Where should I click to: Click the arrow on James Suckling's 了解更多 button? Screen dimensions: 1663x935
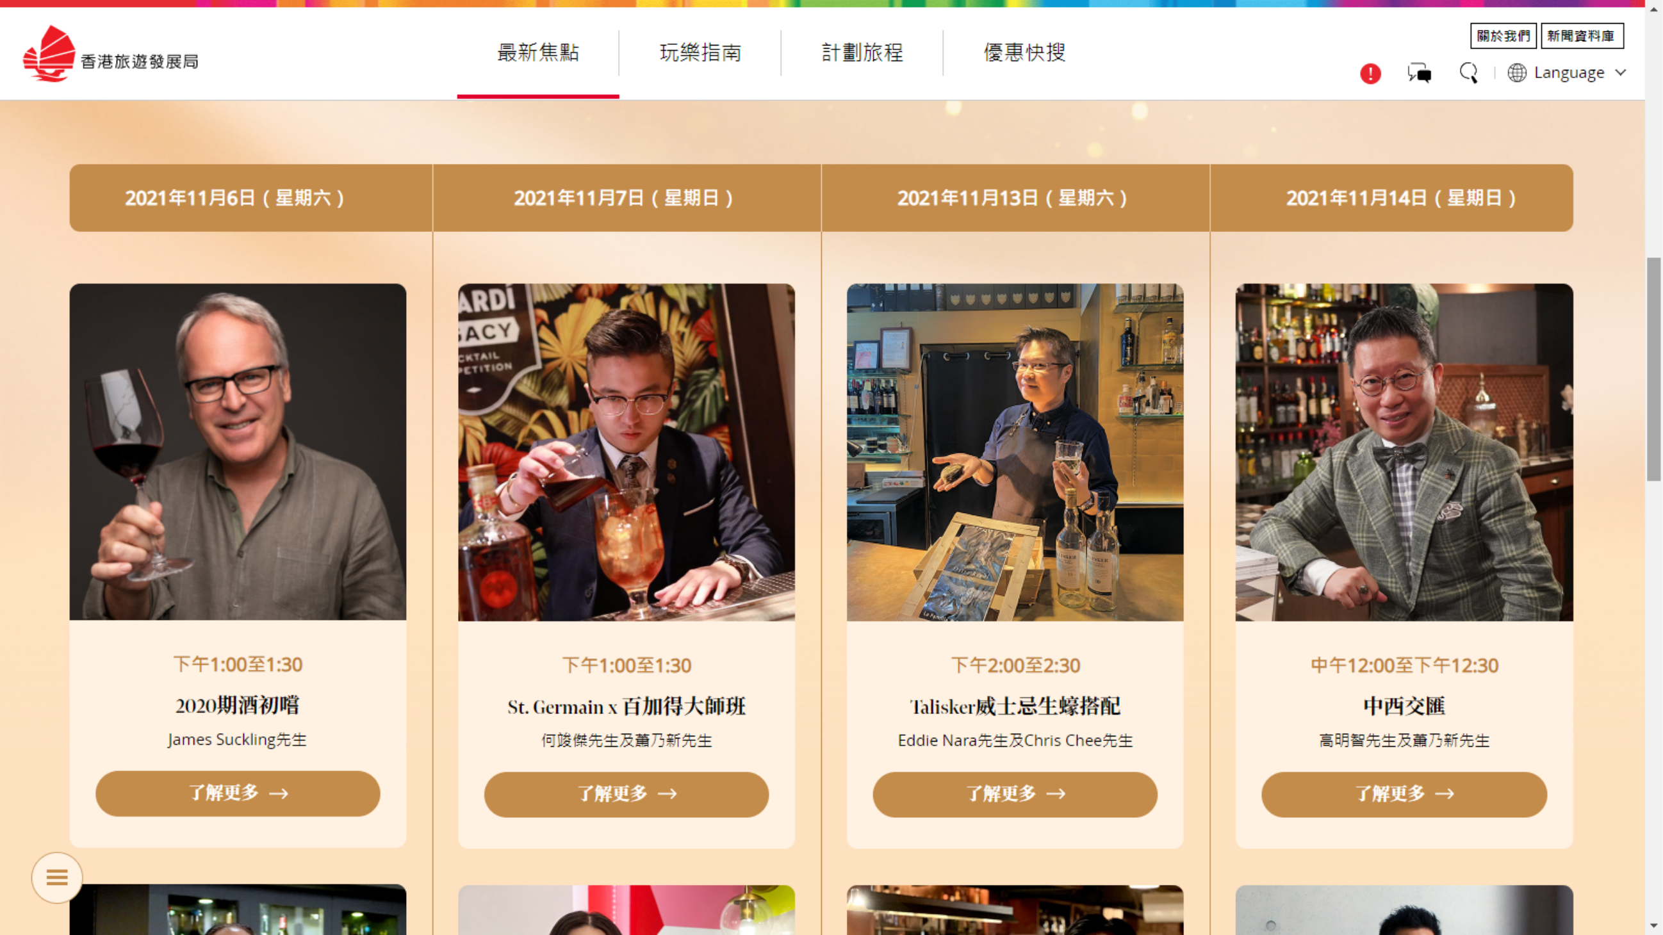tap(279, 793)
